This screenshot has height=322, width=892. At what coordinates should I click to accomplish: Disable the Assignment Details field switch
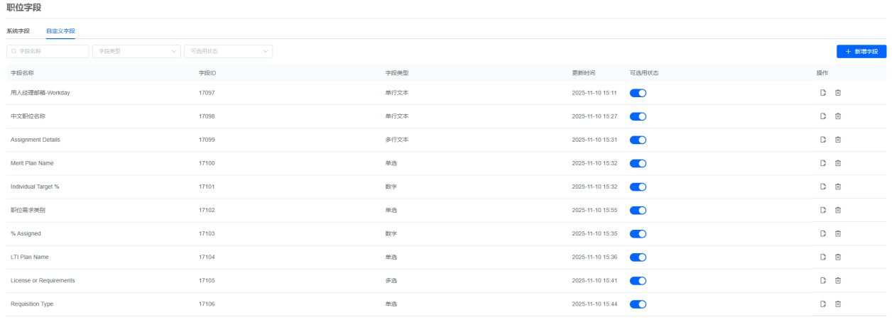(638, 140)
